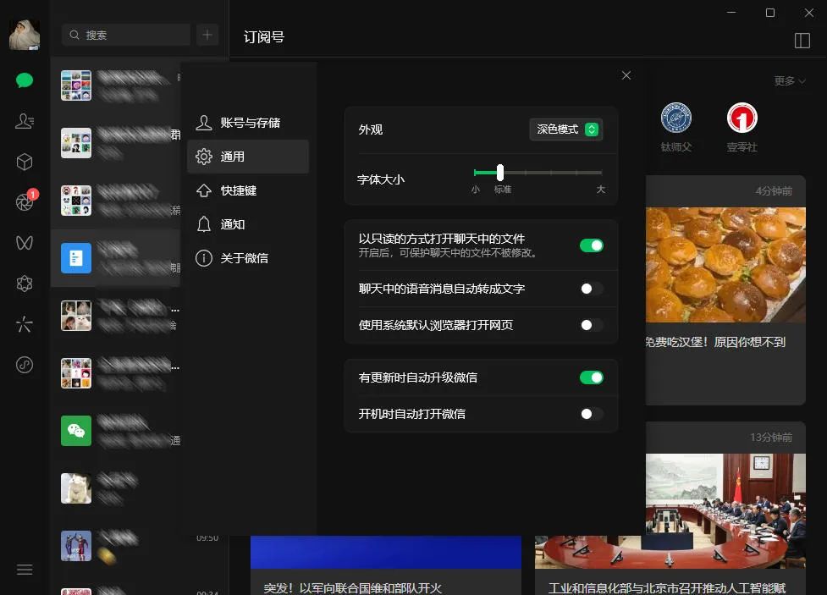
Task: Toggle auto-upgrade WeChat when updated
Action: (591, 377)
